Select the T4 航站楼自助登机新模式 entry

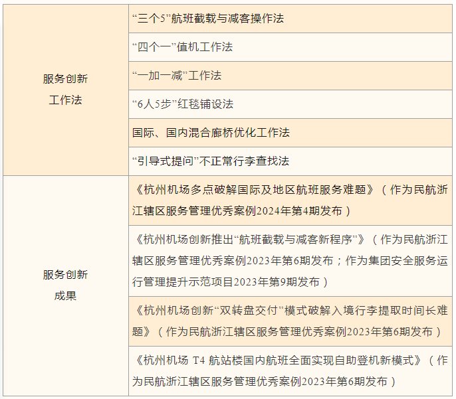pyautogui.click(x=290, y=371)
